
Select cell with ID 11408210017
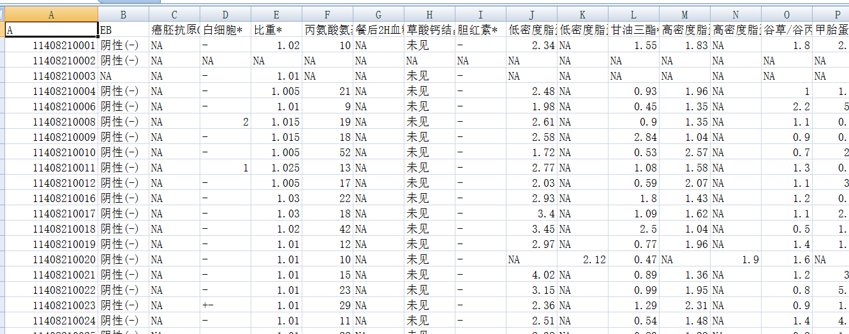tap(51, 214)
